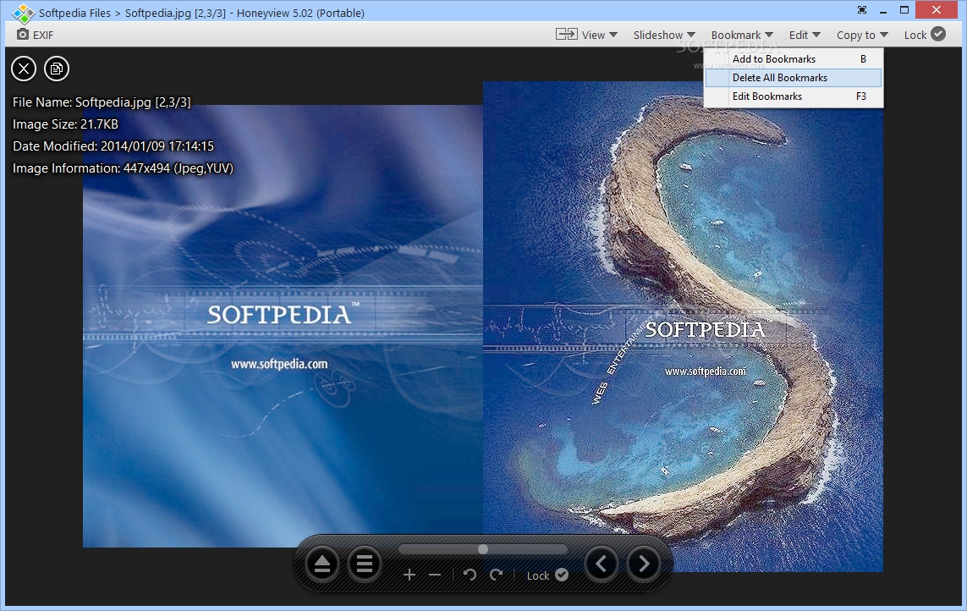This screenshot has height=611, width=967.
Task: Open the View dropdown menu
Action: pyautogui.click(x=600, y=35)
